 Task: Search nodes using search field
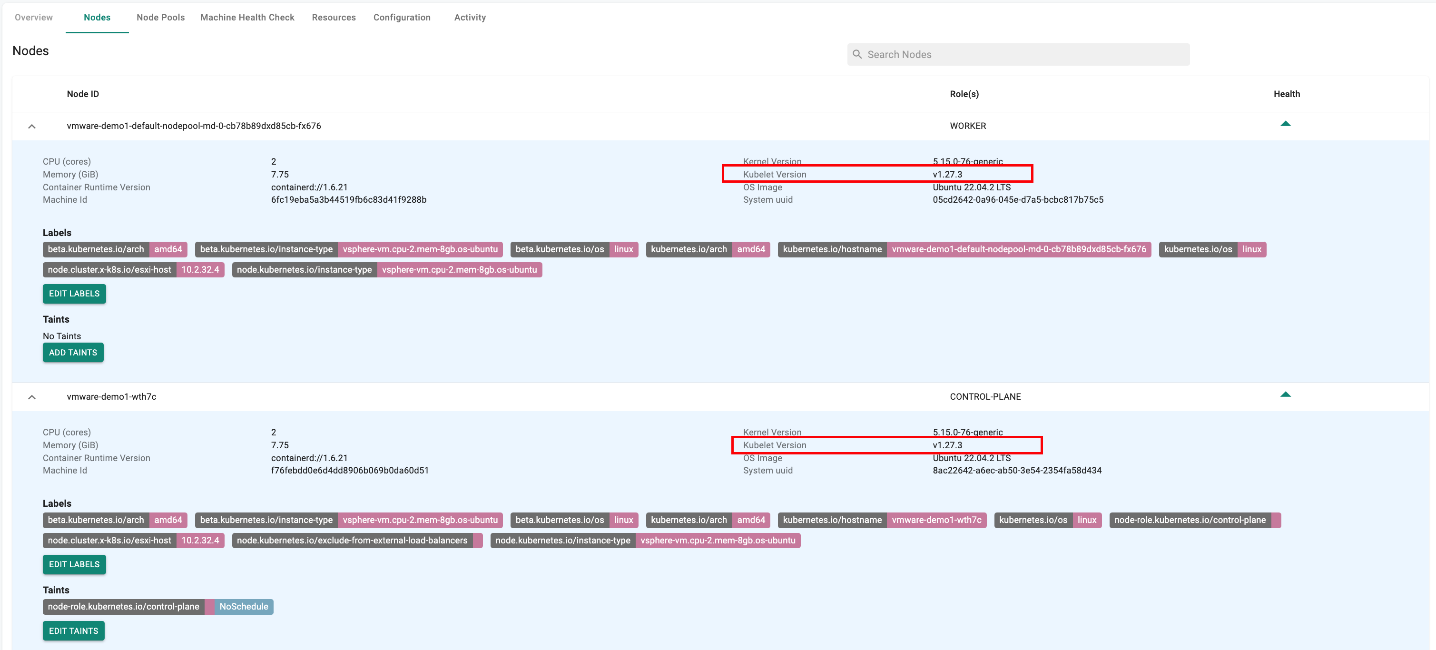tap(1019, 53)
